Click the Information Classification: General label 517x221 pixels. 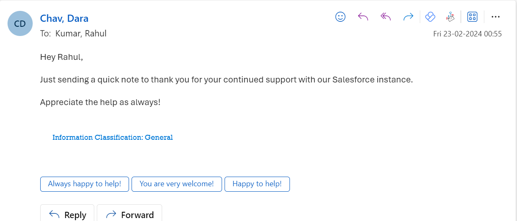[113, 137]
